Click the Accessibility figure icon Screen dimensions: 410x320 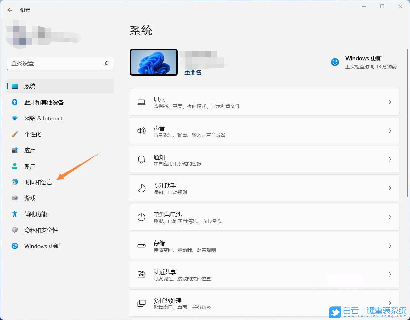click(x=15, y=214)
